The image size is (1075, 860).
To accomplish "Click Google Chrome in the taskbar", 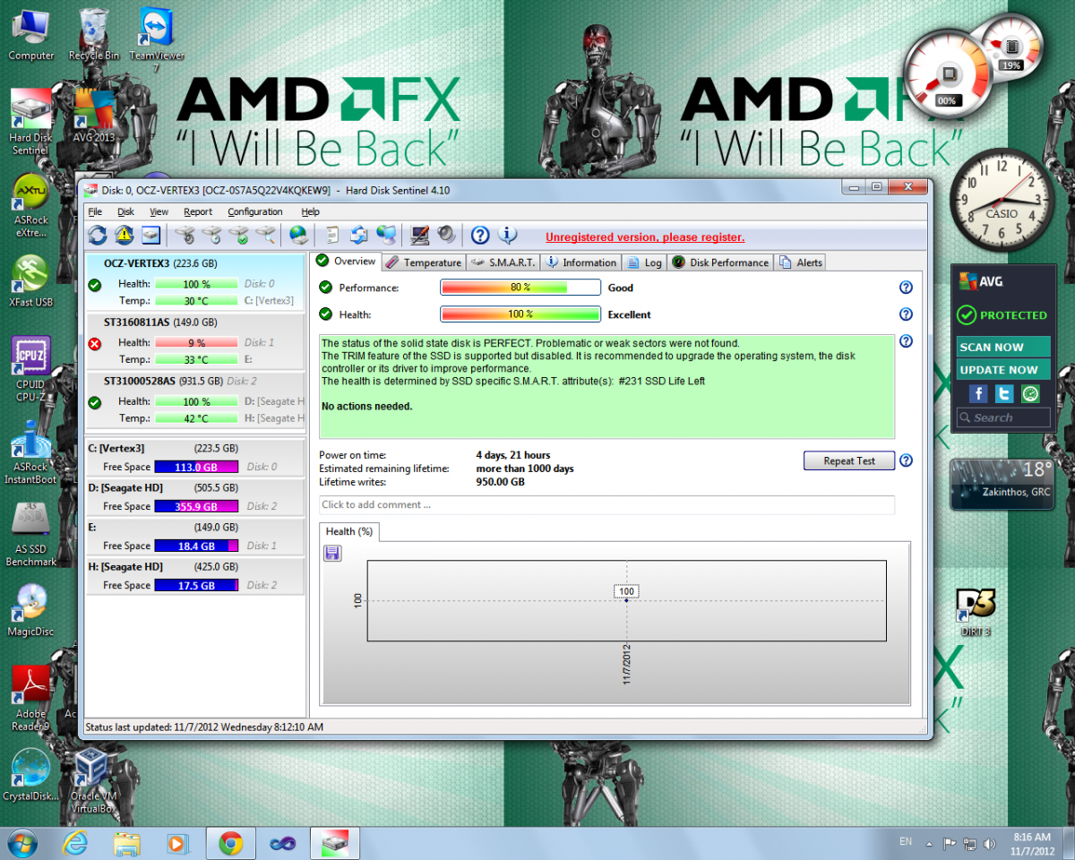I will [x=231, y=843].
